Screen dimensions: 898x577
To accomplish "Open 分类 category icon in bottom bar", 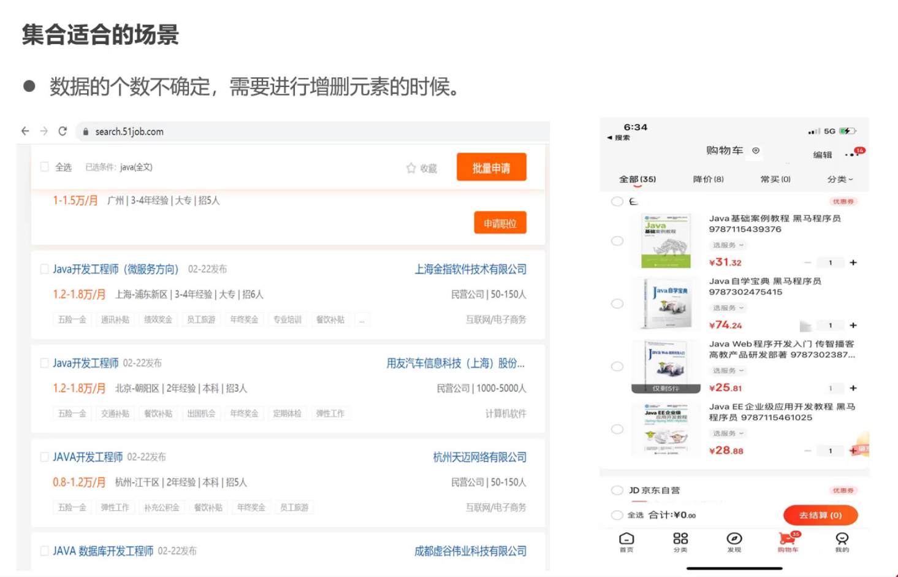I will [x=680, y=541].
